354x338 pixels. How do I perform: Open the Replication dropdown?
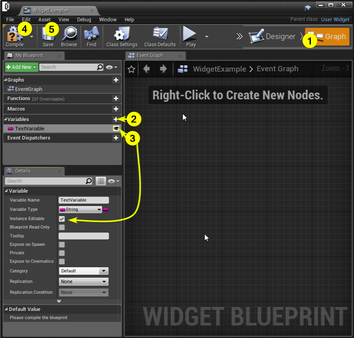pos(84,282)
